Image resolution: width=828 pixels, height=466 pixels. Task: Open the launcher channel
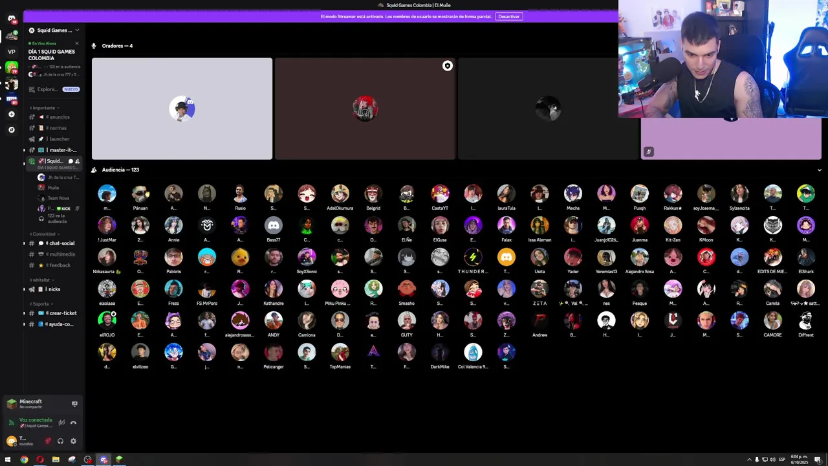pos(54,139)
